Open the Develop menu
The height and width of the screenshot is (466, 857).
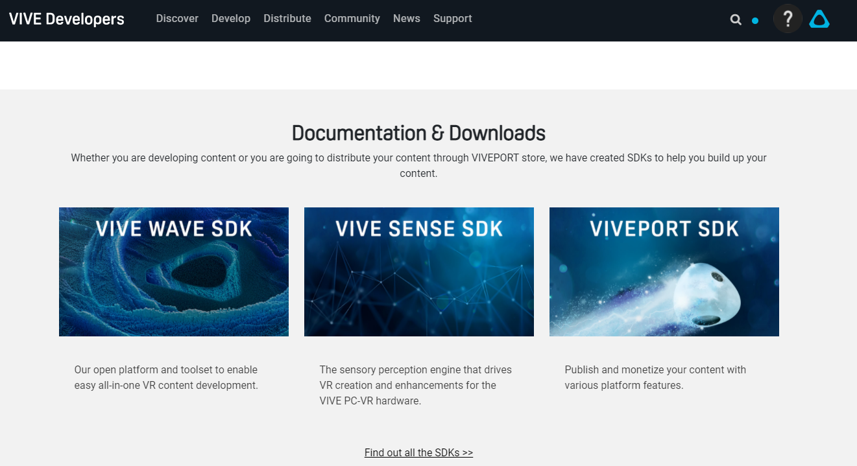point(231,19)
